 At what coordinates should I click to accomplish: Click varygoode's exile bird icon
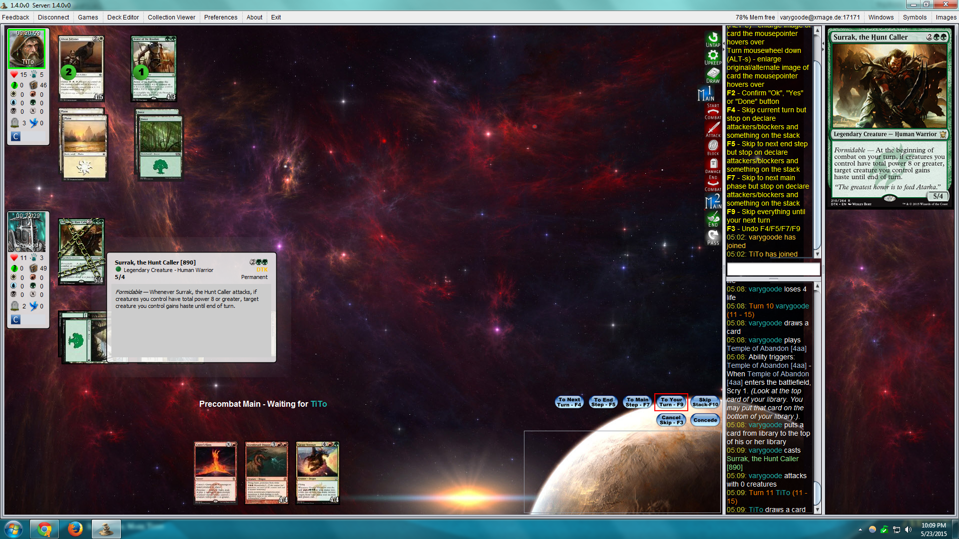tap(33, 306)
